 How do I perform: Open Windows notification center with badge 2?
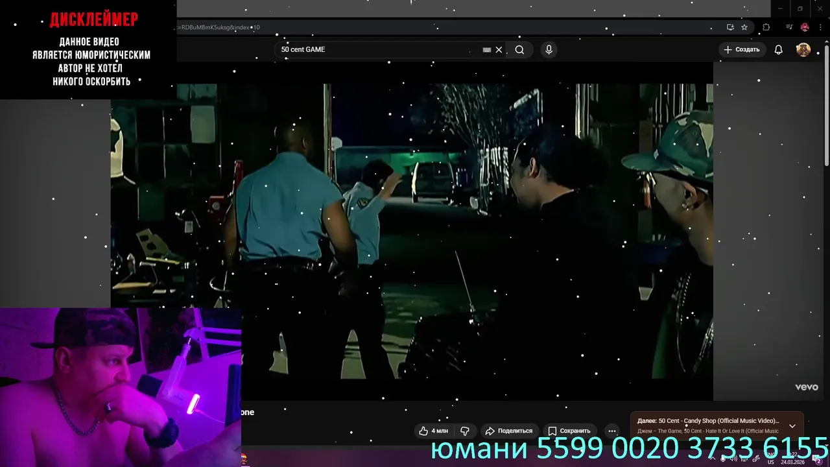point(818,459)
